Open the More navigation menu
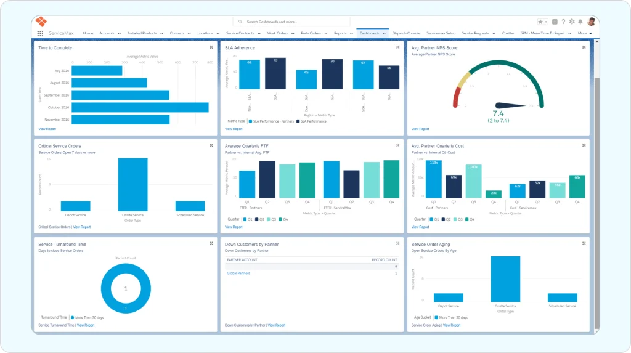The width and height of the screenshot is (631, 353). (x=585, y=33)
